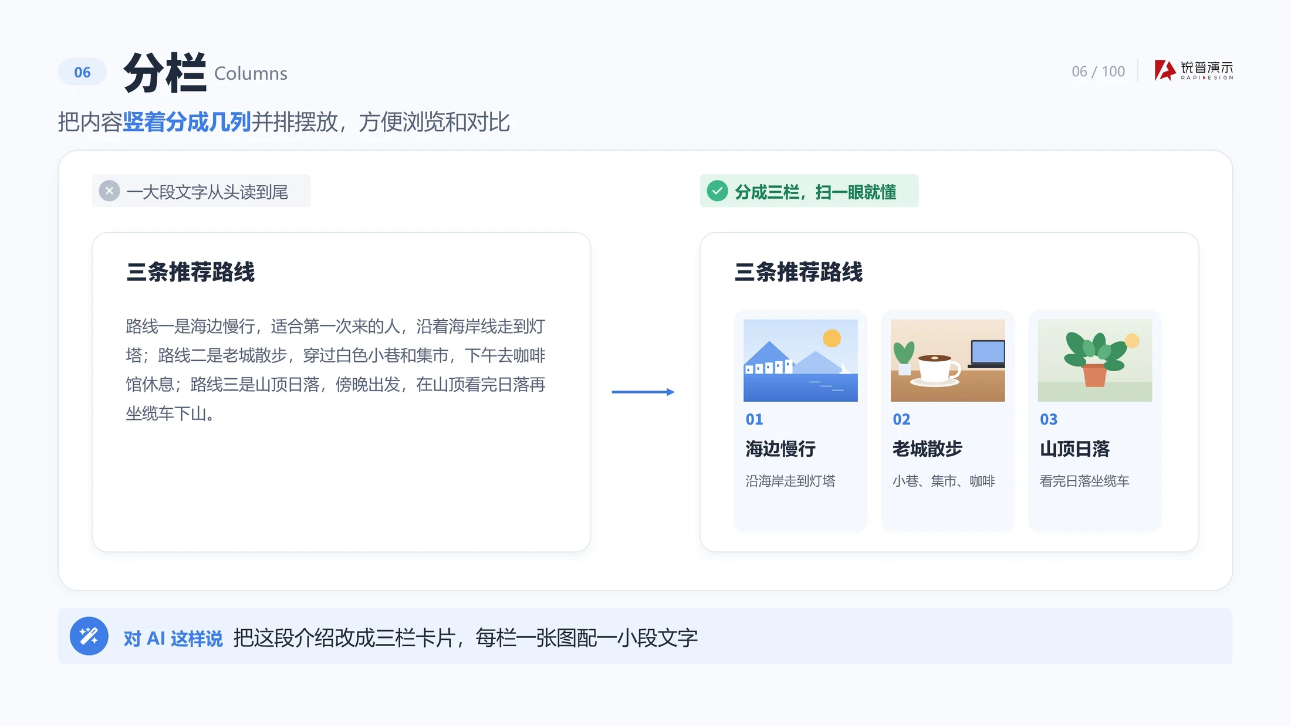Screen dimensions: 1291x726
Task: Click the gray X icon beside 一大段文字从头读到尾
Action: pos(109,191)
